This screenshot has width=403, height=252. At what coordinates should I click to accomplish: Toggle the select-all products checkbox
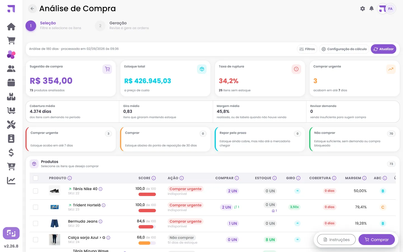[36, 178]
